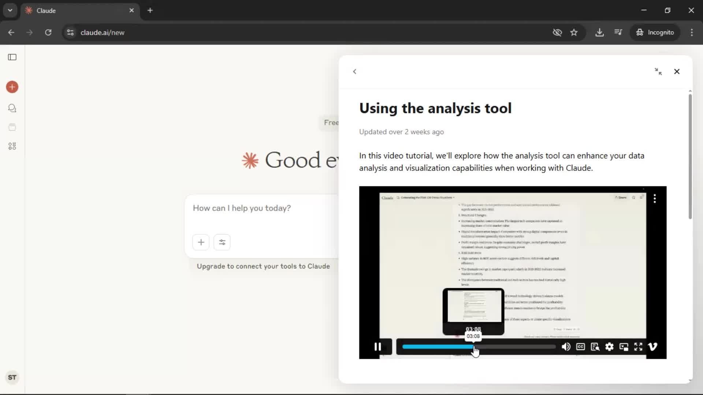Toggle the Claude sidebar panel icon
703x395 pixels.
coord(12,57)
